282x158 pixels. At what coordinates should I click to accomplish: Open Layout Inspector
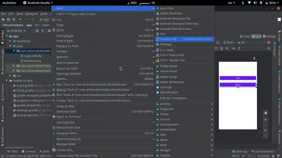tap(263, 151)
